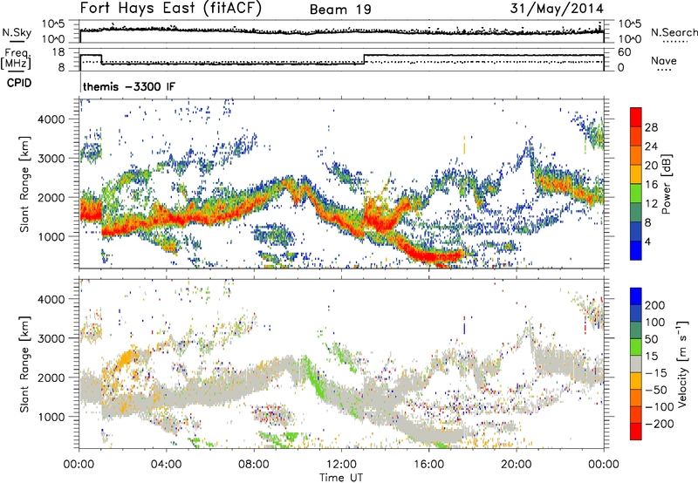This screenshot has width=698, height=483.
Task: Click the "18" frequency axis tick label
Action: 58,52
